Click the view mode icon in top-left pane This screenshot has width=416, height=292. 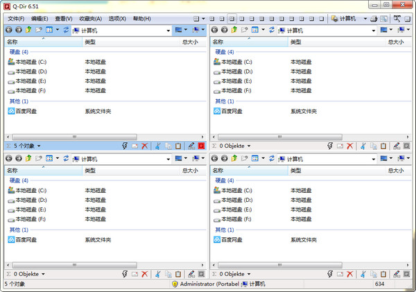click(x=49, y=30)
